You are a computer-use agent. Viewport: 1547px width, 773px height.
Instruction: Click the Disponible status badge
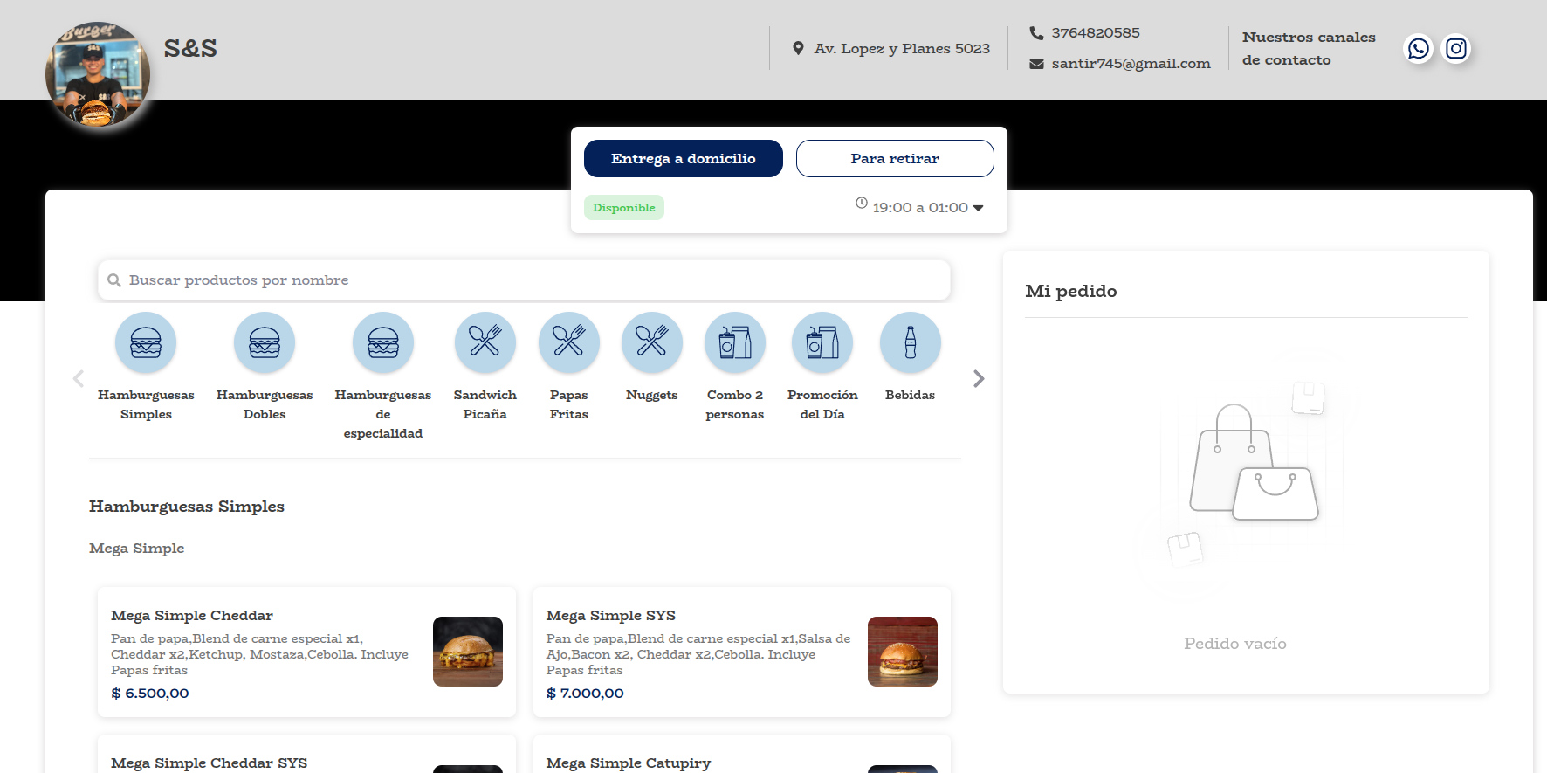coord(624,208)
